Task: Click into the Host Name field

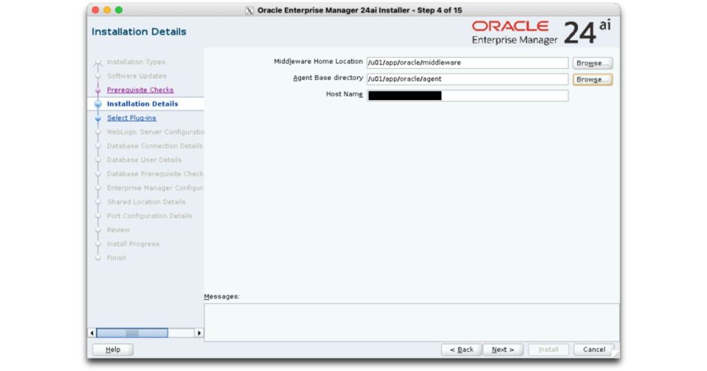Action: (x=467, y=95)
